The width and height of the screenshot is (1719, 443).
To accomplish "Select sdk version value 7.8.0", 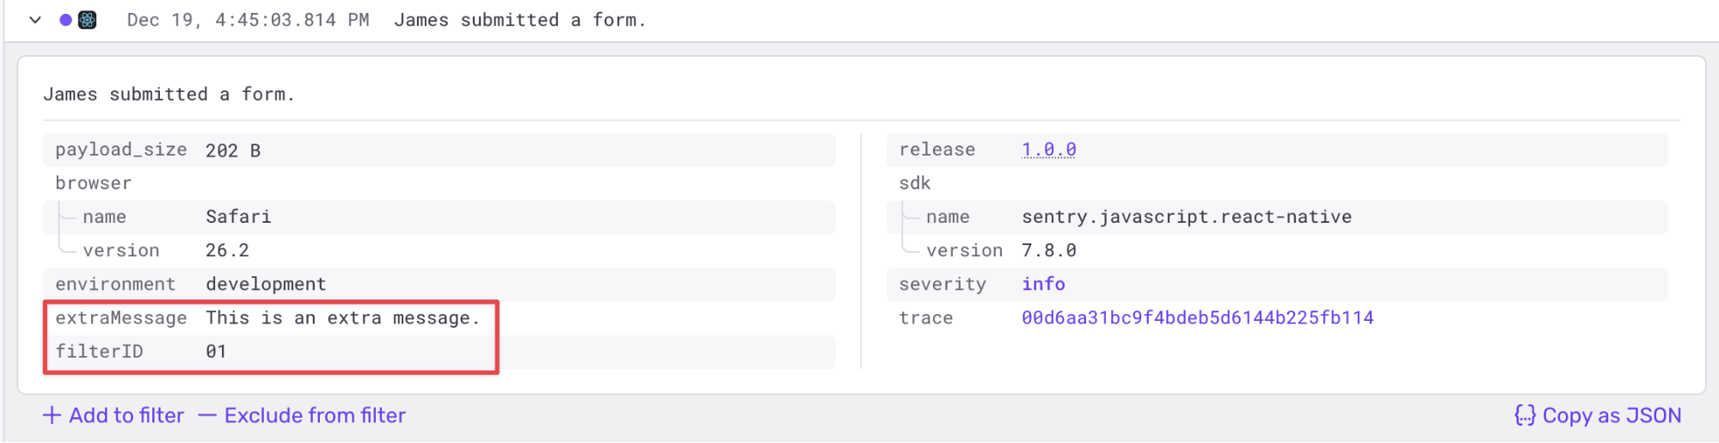I will 1048,250.
